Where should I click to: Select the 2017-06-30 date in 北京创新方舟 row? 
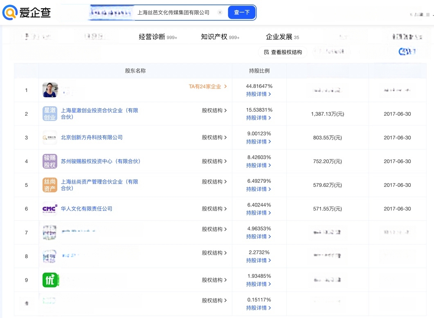(x=397, y=138)
